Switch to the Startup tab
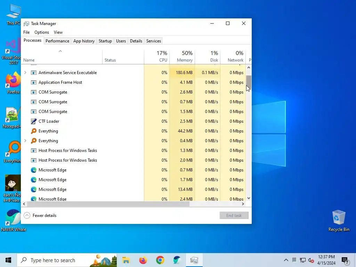 tap(105, 41)
